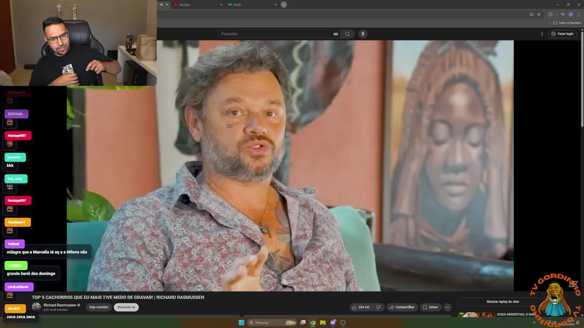
Task: Click the chat message 'kkk'
Action: [x=10, y=165]
